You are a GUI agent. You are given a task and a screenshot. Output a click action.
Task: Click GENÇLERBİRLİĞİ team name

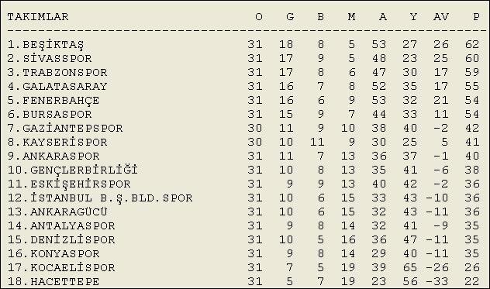click(84, 170)
